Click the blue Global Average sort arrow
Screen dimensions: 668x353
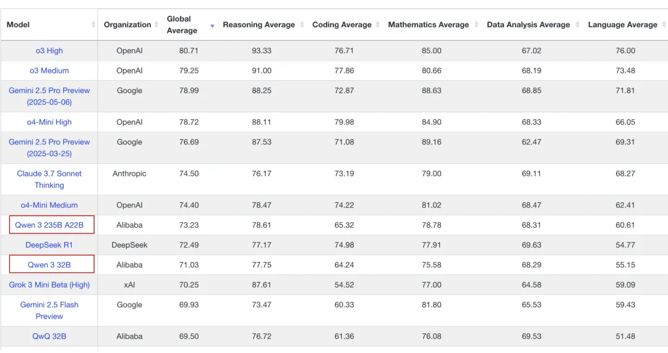coord(212,27)
